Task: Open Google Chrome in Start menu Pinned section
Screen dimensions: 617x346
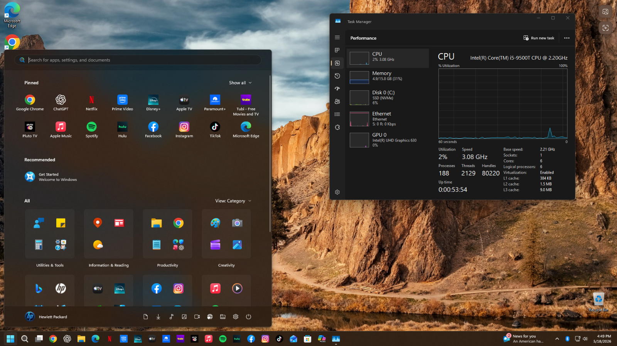Action: [x=30, y=103]
